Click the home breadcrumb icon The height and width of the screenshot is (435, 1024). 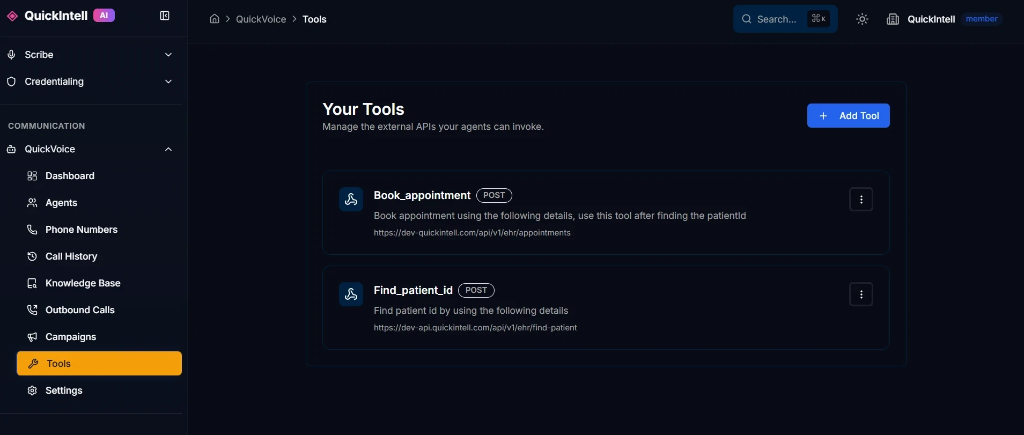click(x=215, y=19)
